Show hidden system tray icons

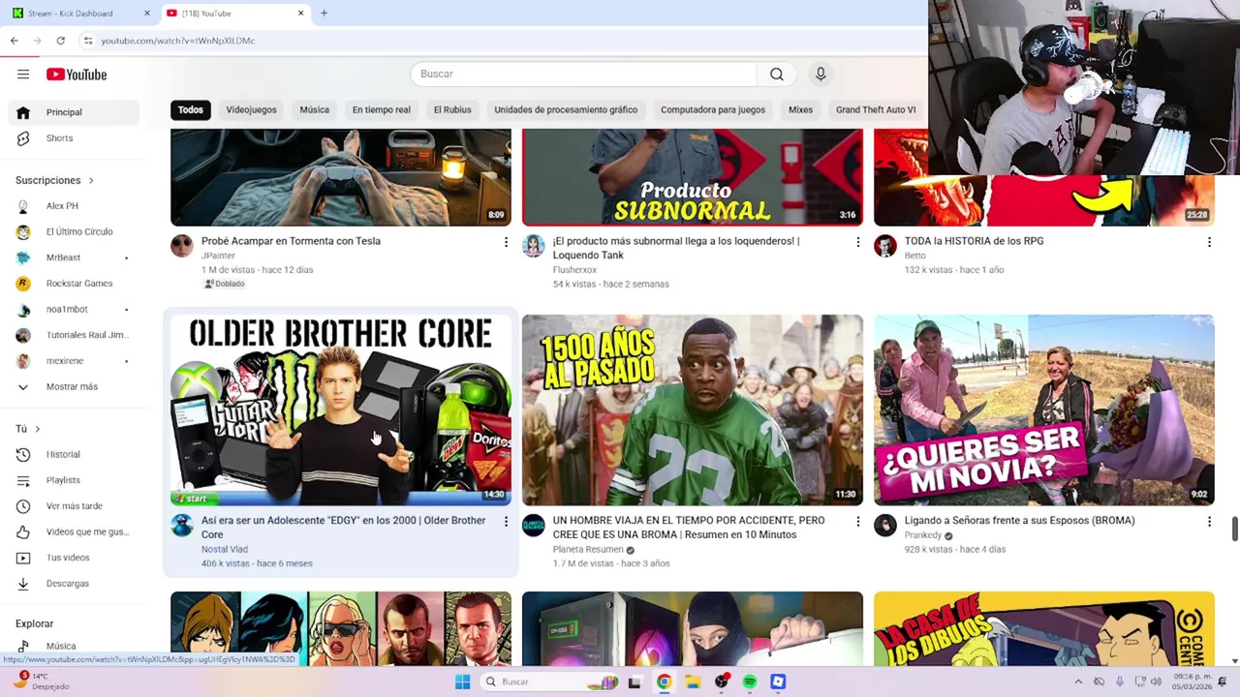click(x=1078, y=682)
